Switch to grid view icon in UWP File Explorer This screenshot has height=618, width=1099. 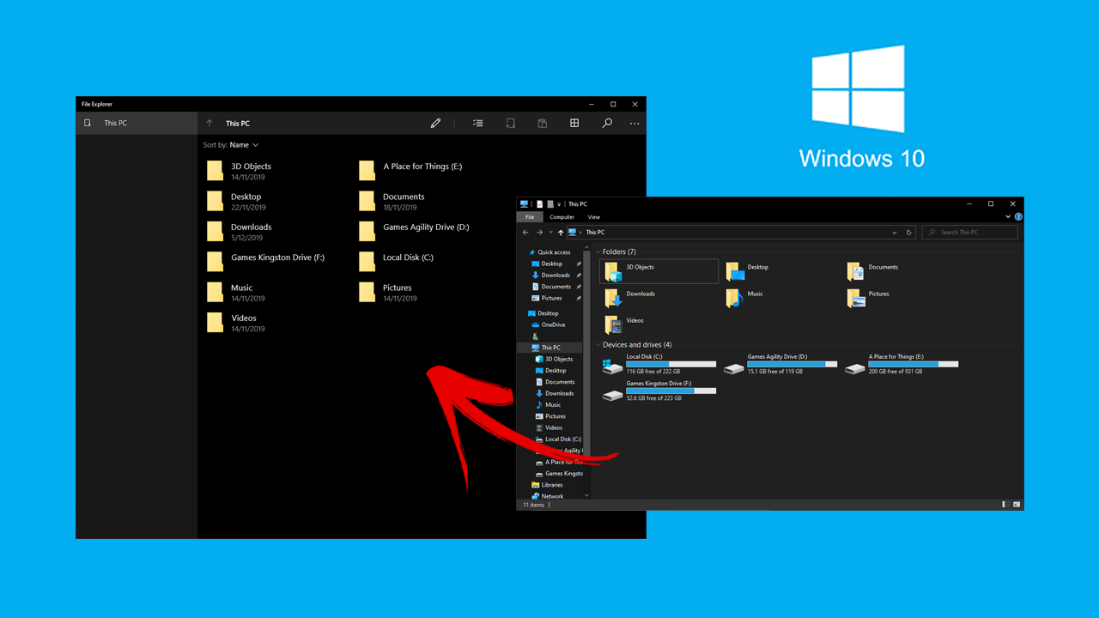coord(574,124)
